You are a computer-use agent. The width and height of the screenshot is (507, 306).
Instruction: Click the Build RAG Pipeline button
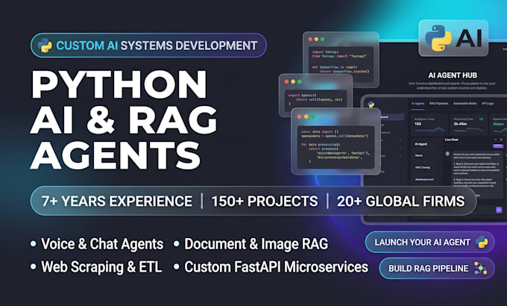436,268
